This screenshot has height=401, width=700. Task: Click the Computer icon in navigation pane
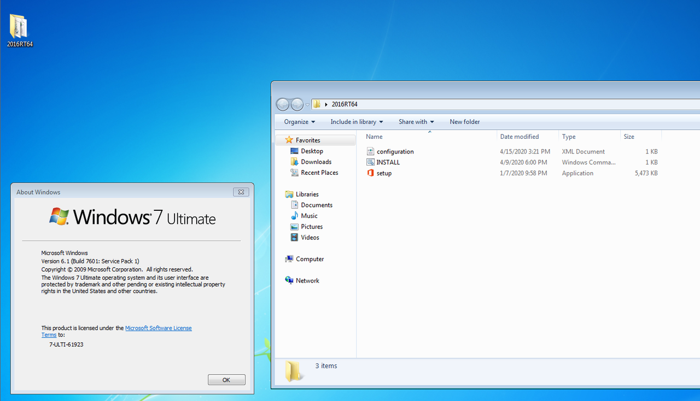point(289,259)
